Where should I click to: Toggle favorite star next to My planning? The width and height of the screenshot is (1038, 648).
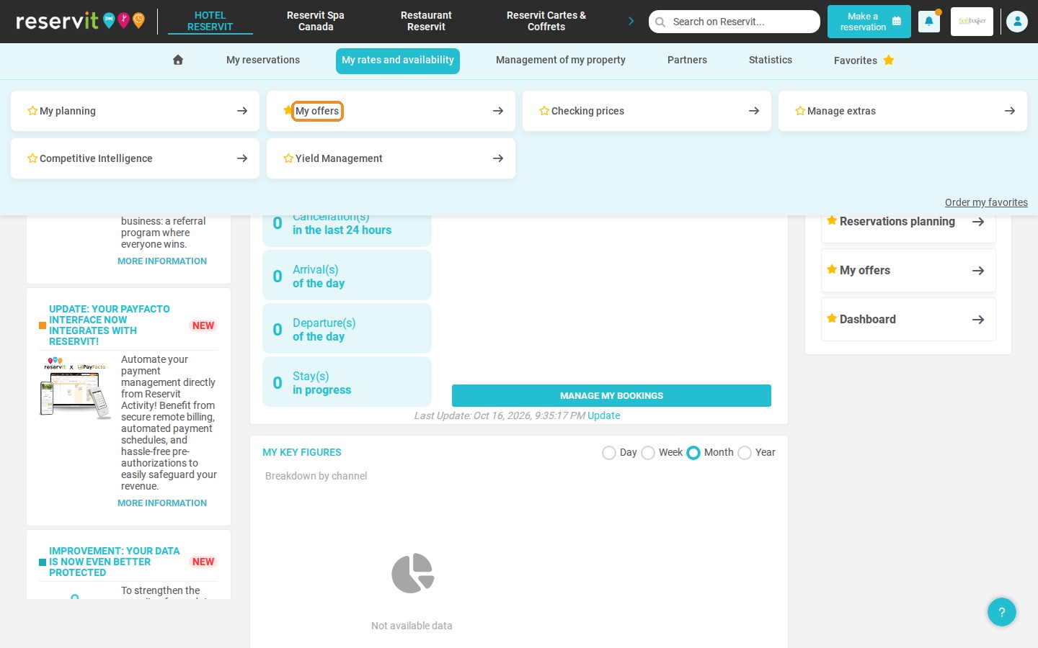(x=32, y=111)
